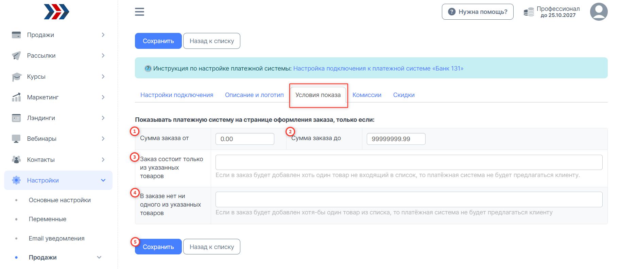Click the Маркетинг chart icon
Viewport: 620px width, 269px height.
(16, 97)
